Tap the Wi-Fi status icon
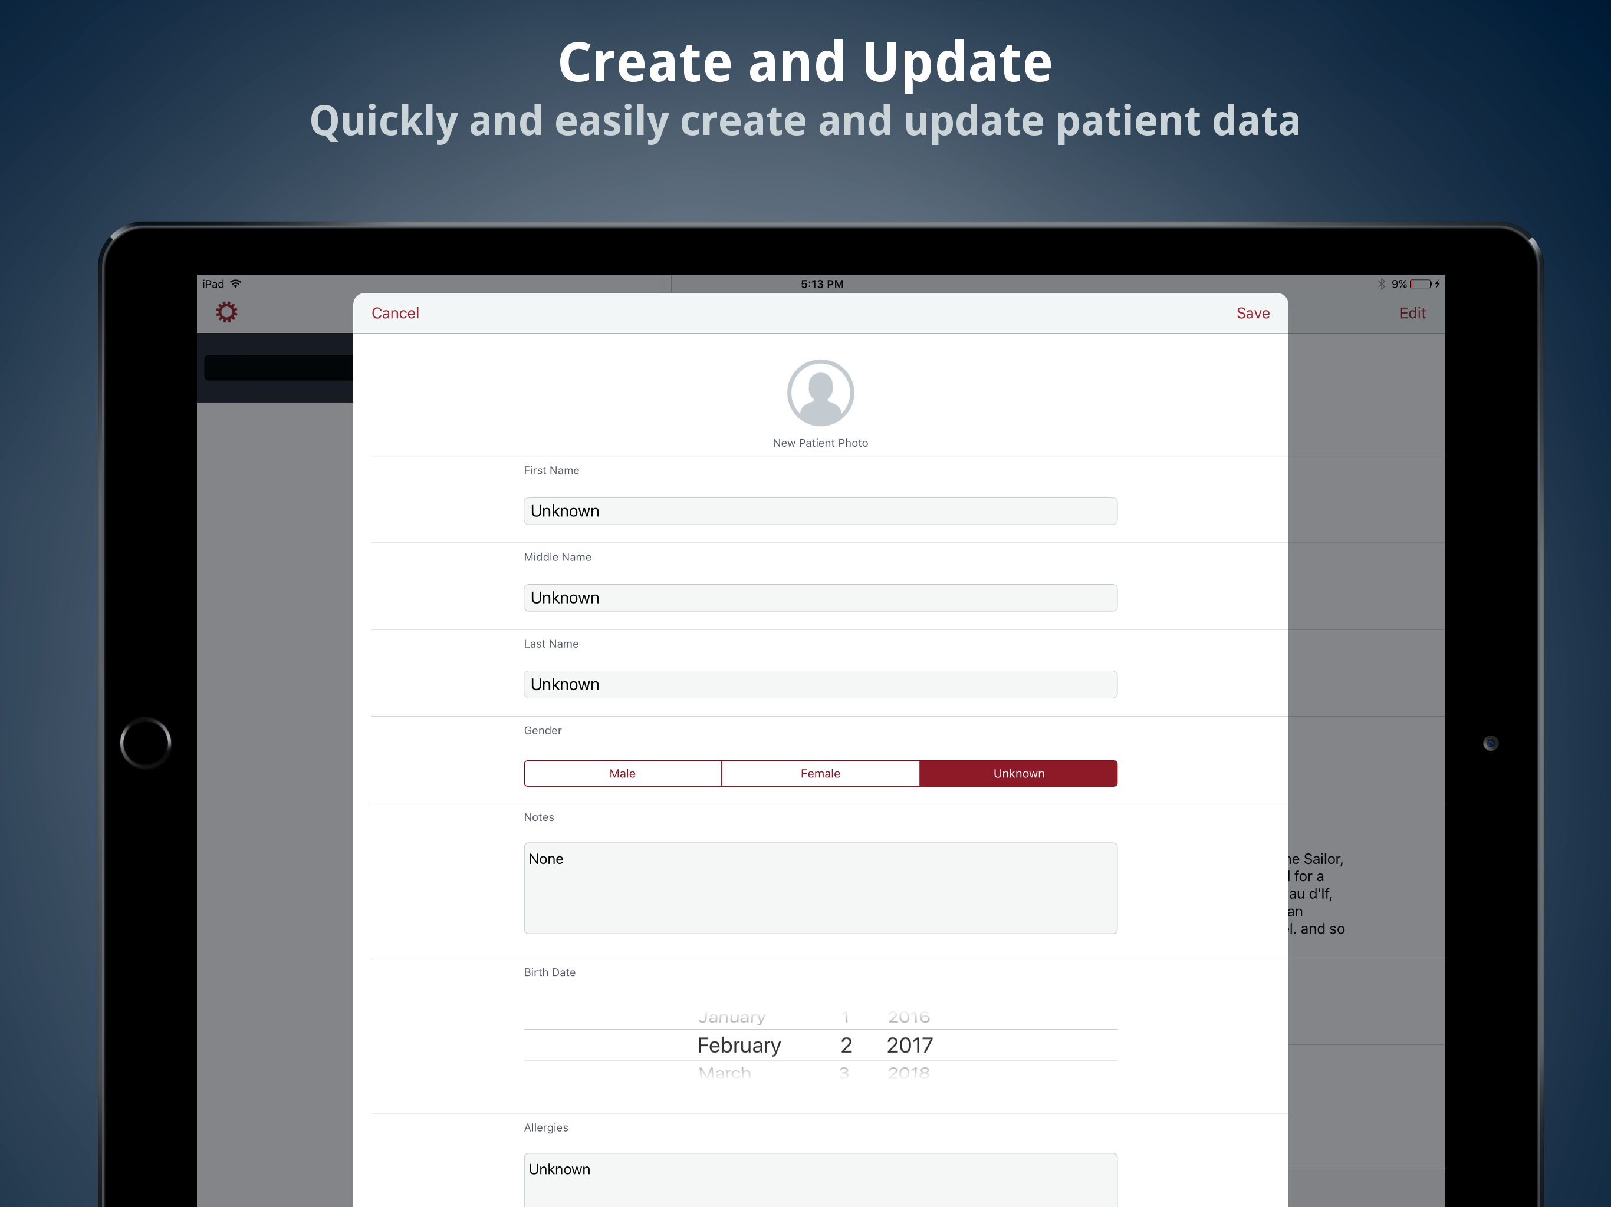Viewport: 1611px width, 1207px height. 235,284
